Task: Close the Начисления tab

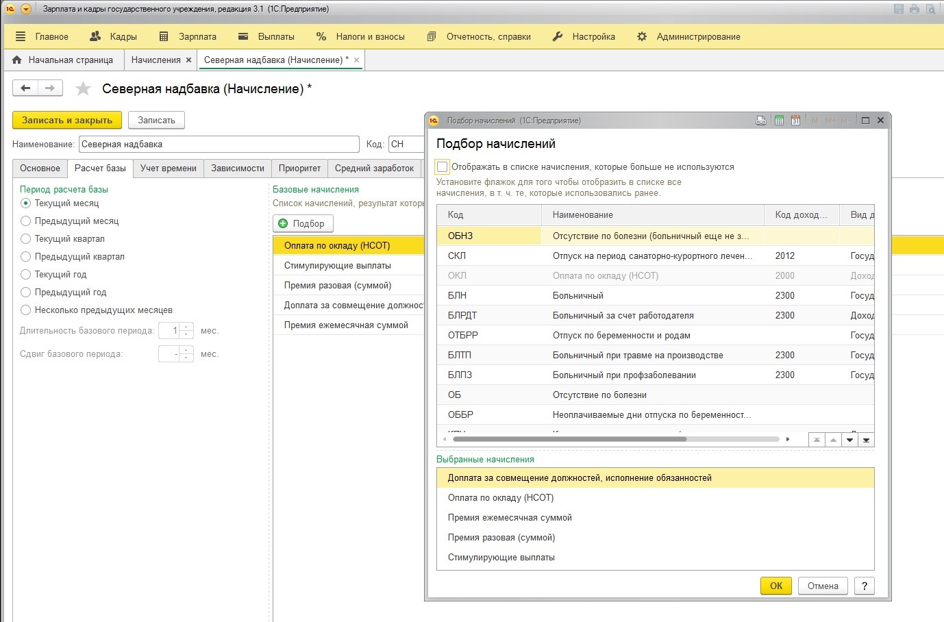Action: (x=189, y=60)
